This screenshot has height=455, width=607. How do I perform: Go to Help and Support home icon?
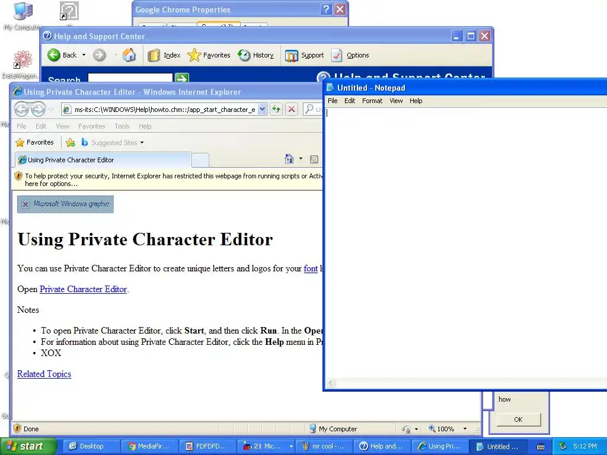pos(129,55)
